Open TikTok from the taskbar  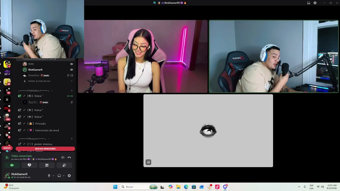tap(217, 187)
